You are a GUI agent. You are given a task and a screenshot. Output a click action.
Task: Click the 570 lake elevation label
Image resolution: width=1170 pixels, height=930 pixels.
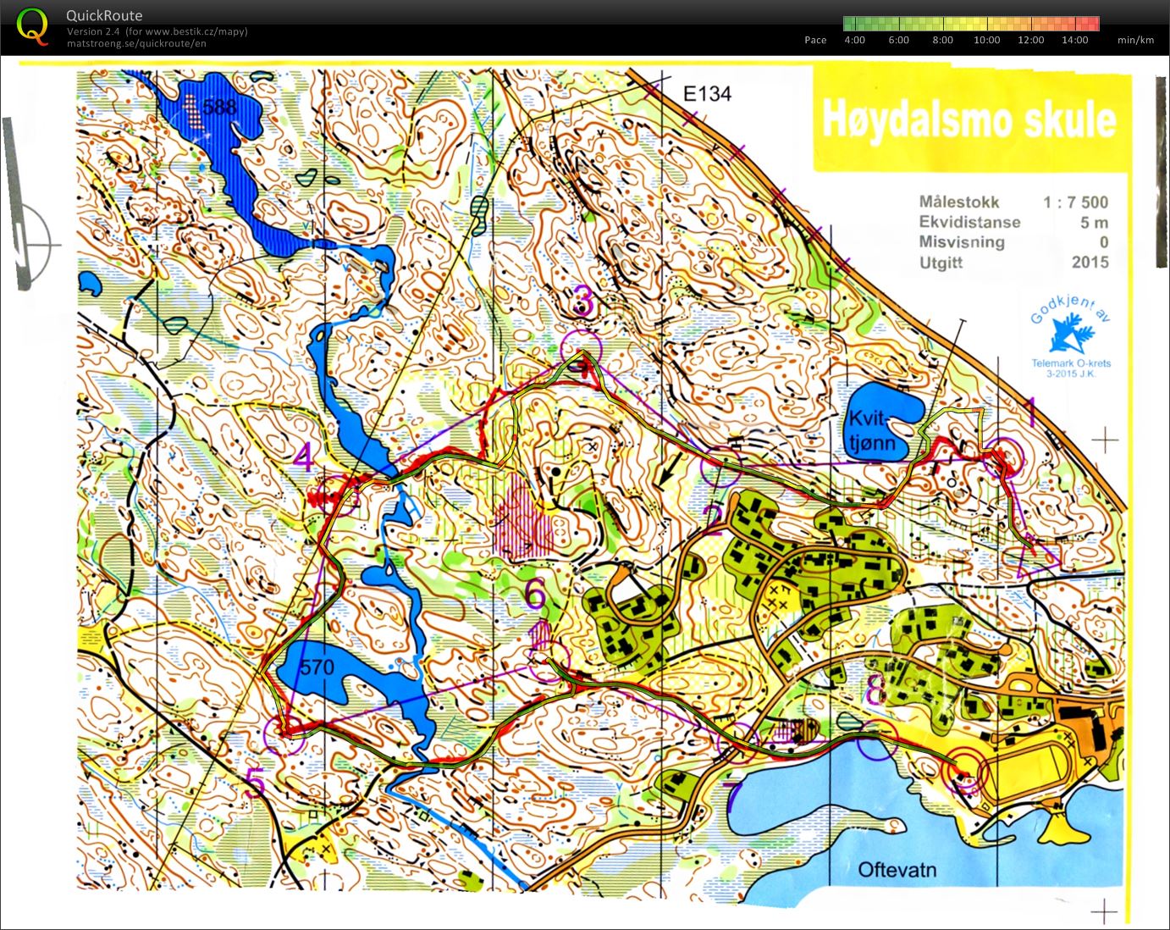click(x=317, y=667)
